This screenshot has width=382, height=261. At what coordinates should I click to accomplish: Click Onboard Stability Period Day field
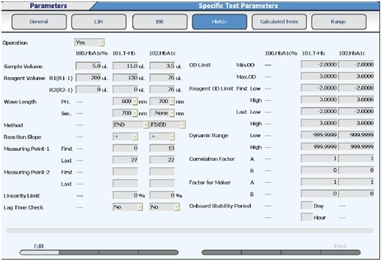307,205
